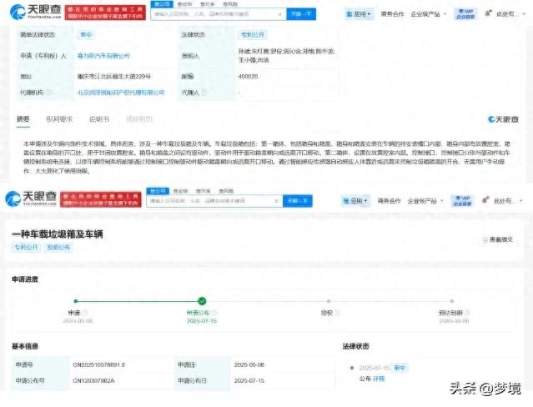The width and height of the screenshot is (533, 407).
Task: Open 详情 link in 法律状态 panel
Action: click(x=379, y=379)
